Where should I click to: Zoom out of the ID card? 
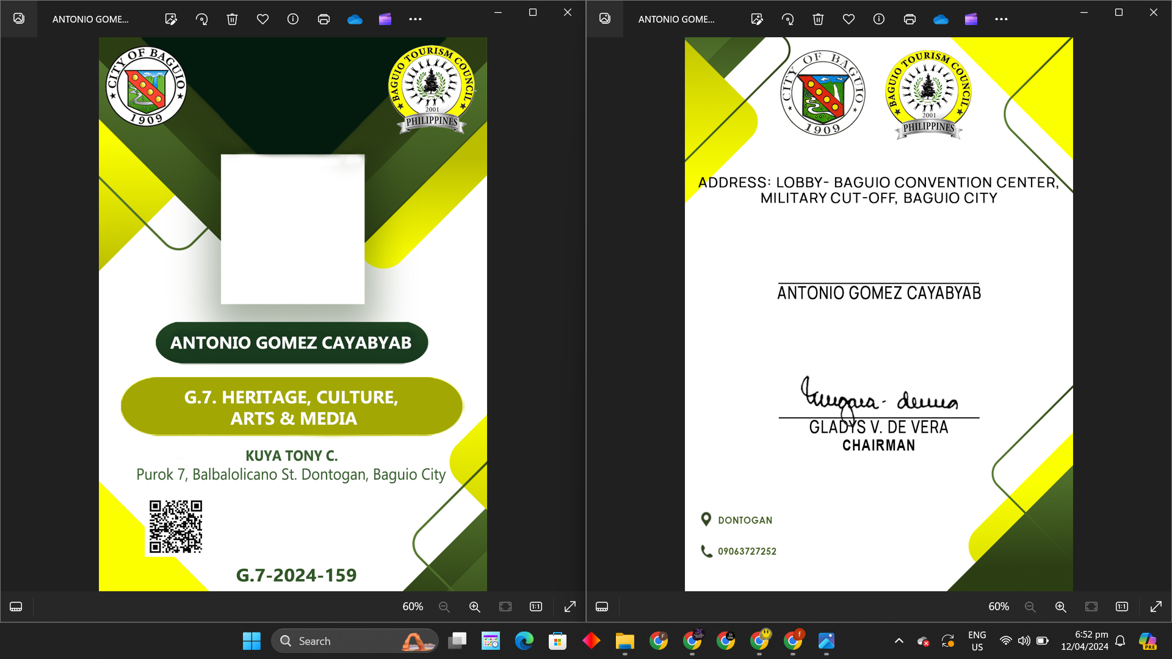pos(444,607)
